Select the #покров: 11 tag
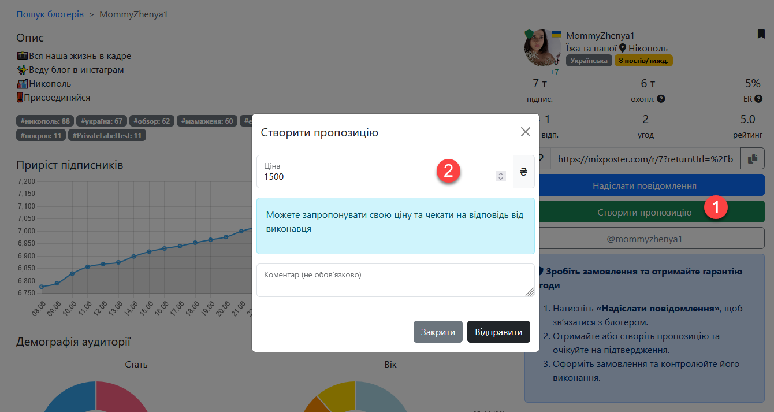Viewport: 774px width, 412px height. coord(41,136)
